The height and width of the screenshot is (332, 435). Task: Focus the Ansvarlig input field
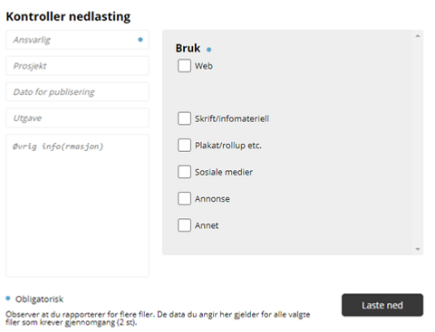[x=77, y=40]
